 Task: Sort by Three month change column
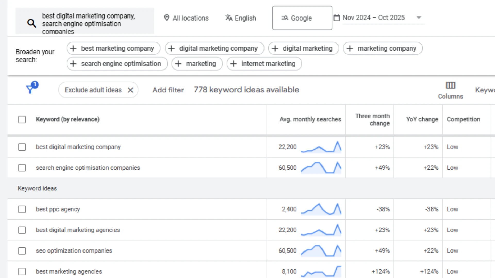(372, 120)
